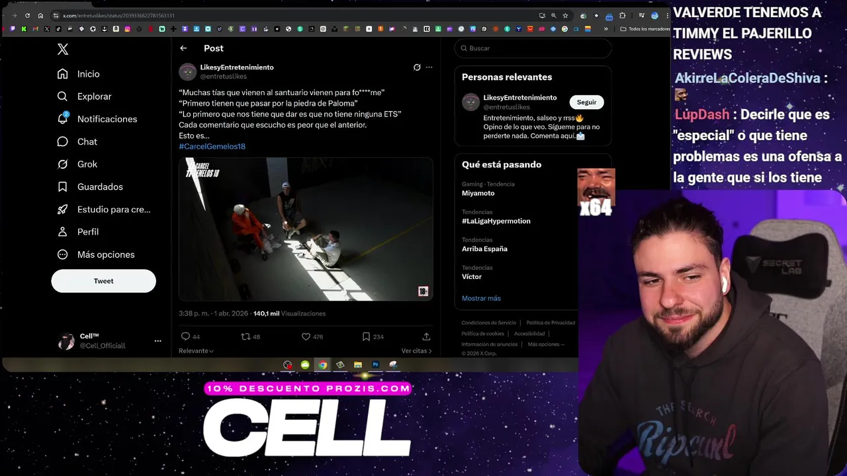The image size is (847, 476).
Task: Click the Buscar search field
Action: click(533, 48)
